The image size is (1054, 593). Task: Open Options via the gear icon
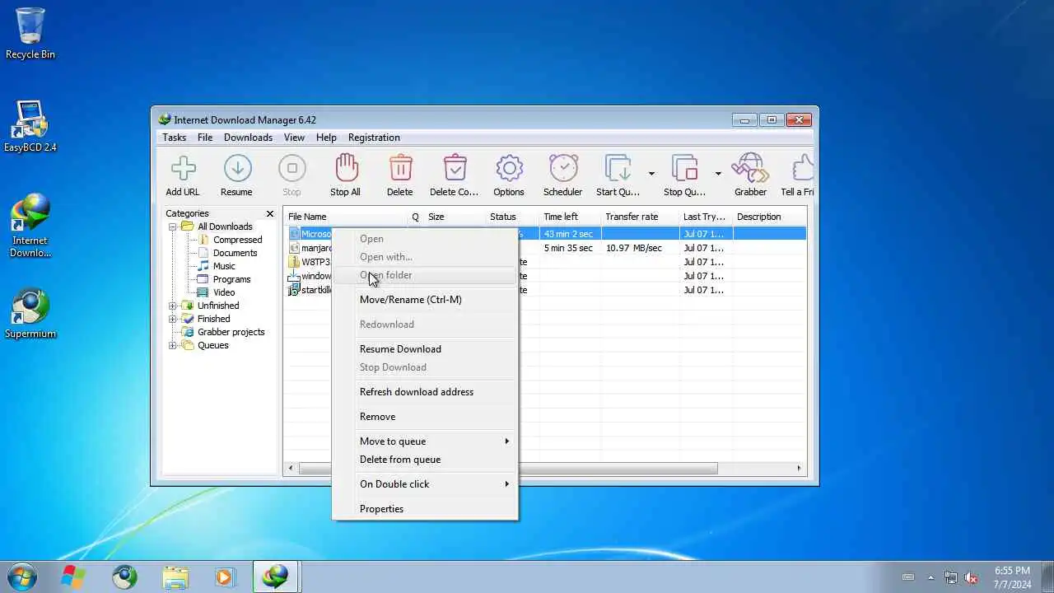point(509,169)
